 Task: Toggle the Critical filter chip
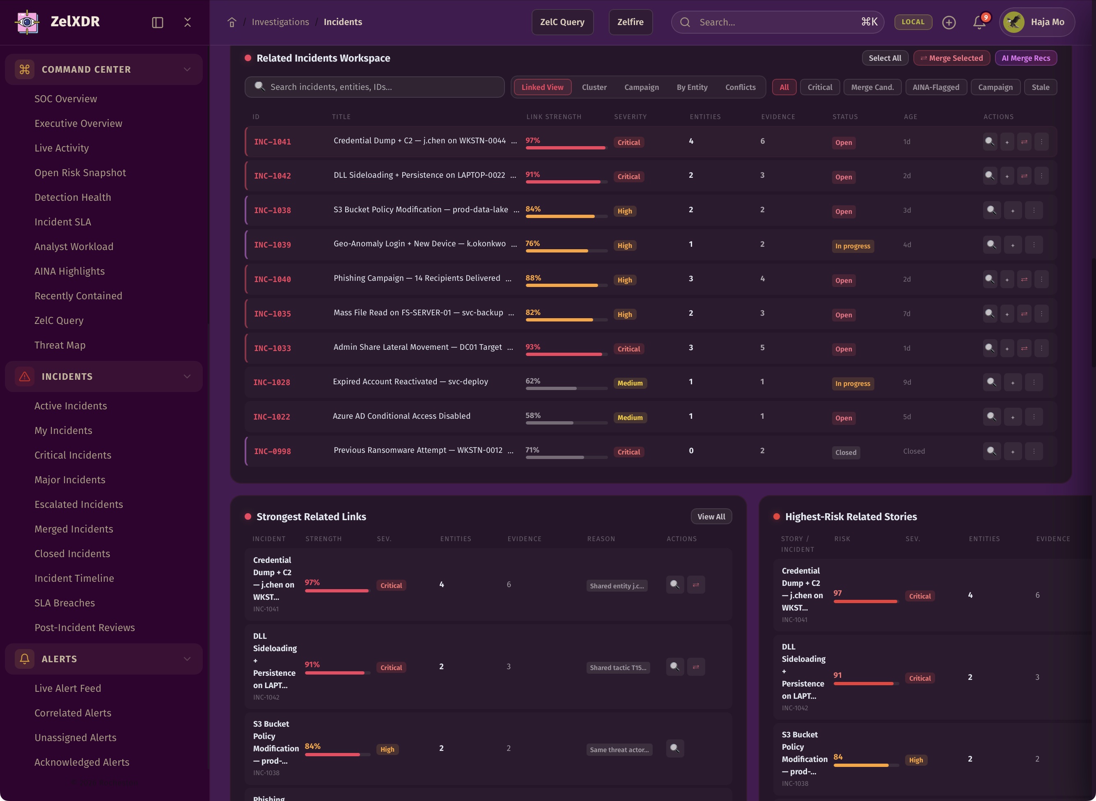coord(819,87)
